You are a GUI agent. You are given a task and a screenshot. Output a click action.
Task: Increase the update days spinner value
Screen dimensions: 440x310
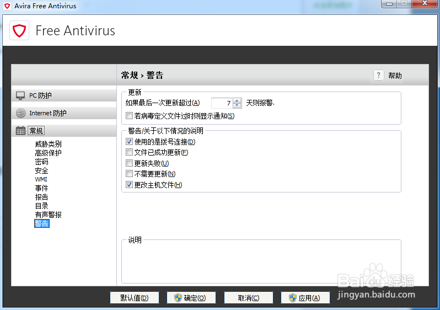pos(237,101)
